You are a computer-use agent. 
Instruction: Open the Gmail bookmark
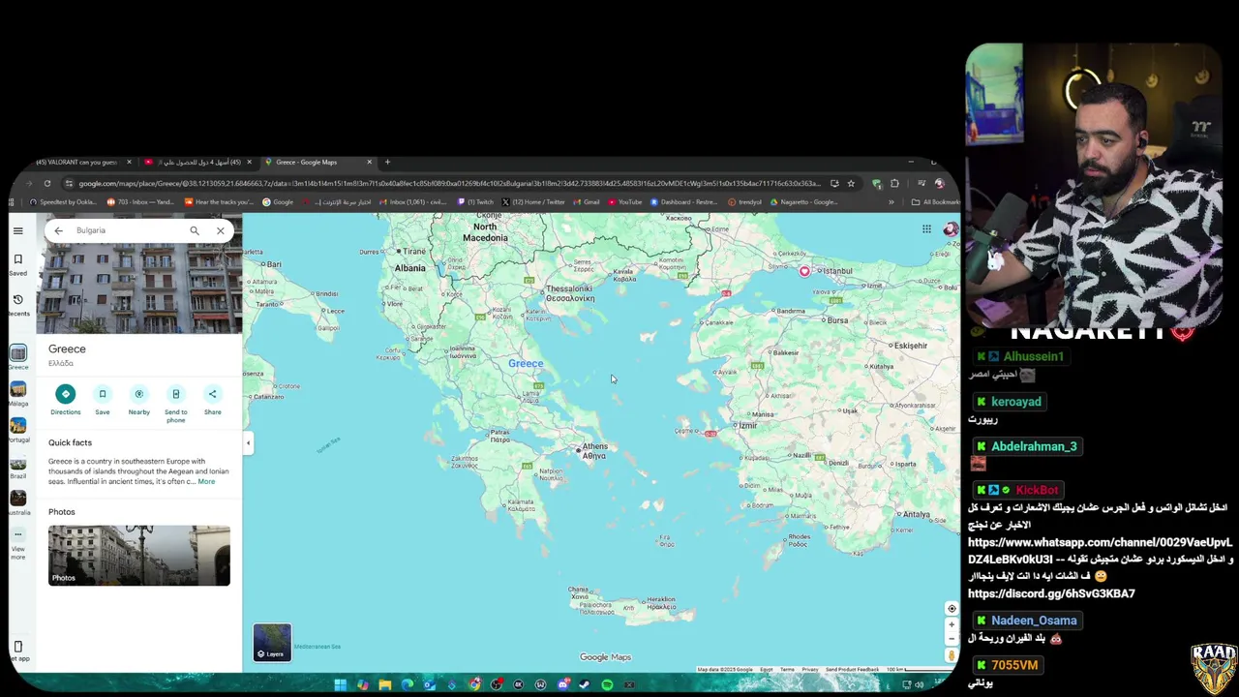tap(586, 202)
